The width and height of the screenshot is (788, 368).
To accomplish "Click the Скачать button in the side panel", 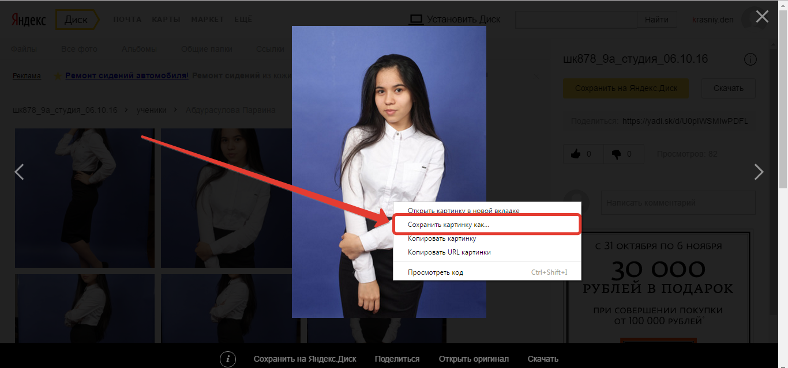I will tap(729, 88).
